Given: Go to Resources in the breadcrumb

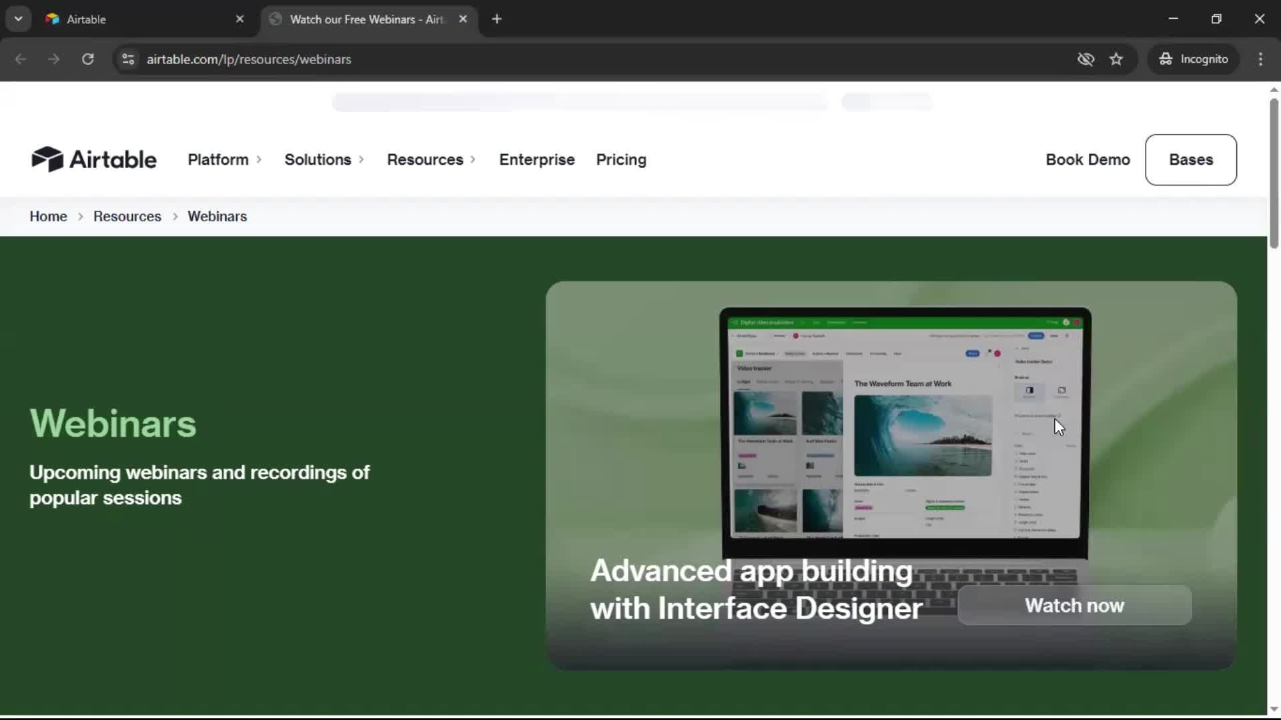Looking at the screenshot, I should click(x=127, y=217).
